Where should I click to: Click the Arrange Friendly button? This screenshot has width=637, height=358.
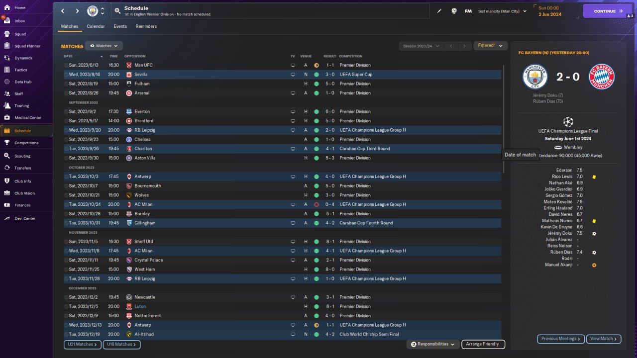483,344
